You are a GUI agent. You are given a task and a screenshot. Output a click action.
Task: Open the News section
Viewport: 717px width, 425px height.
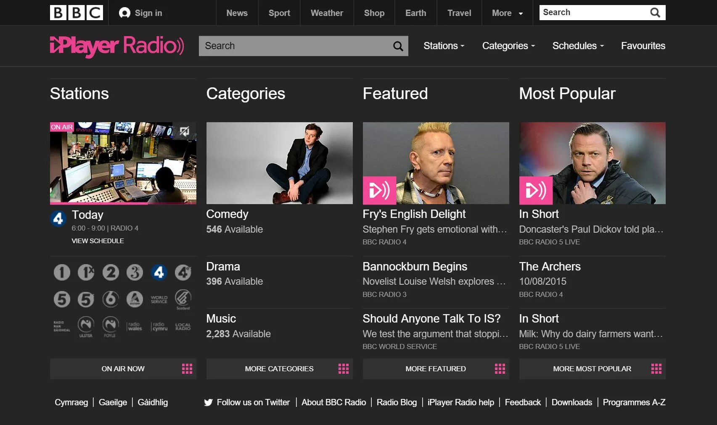[x=237, y=13]
